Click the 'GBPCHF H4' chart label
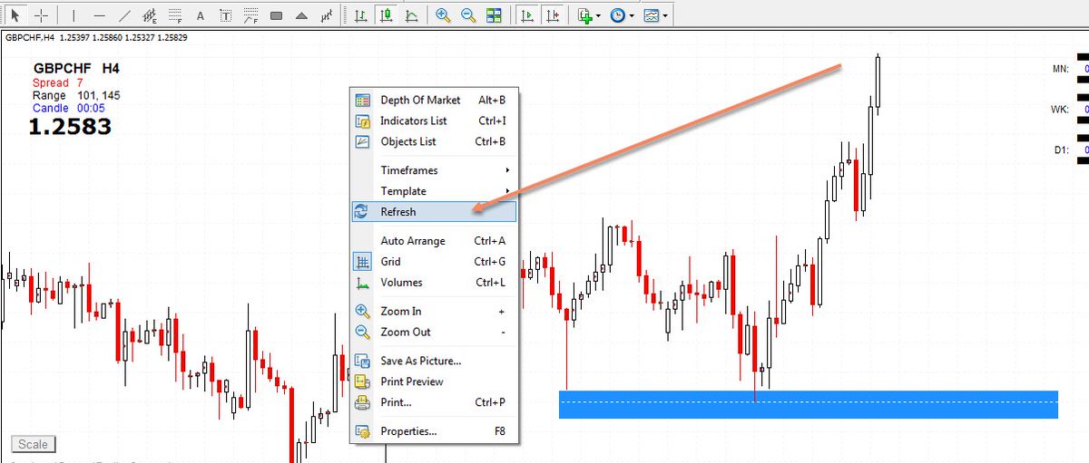 tap(76, 68)
